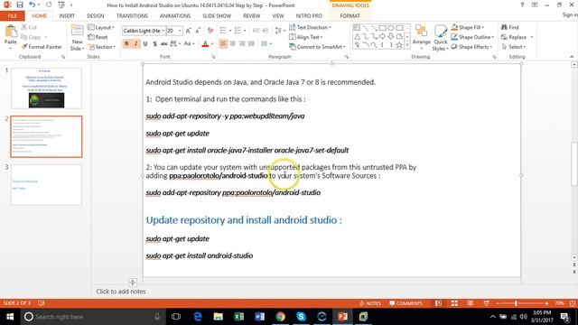Open the font name dropdown
The image size is (578, 325).
point(163,31)
